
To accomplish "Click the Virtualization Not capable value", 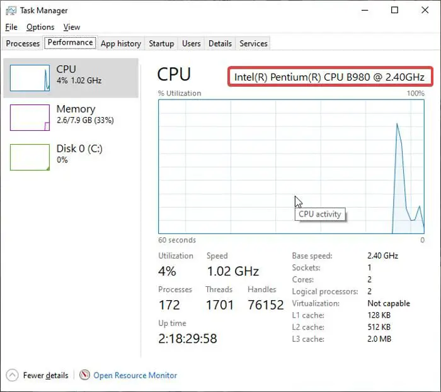I will (x=389, y=303).
